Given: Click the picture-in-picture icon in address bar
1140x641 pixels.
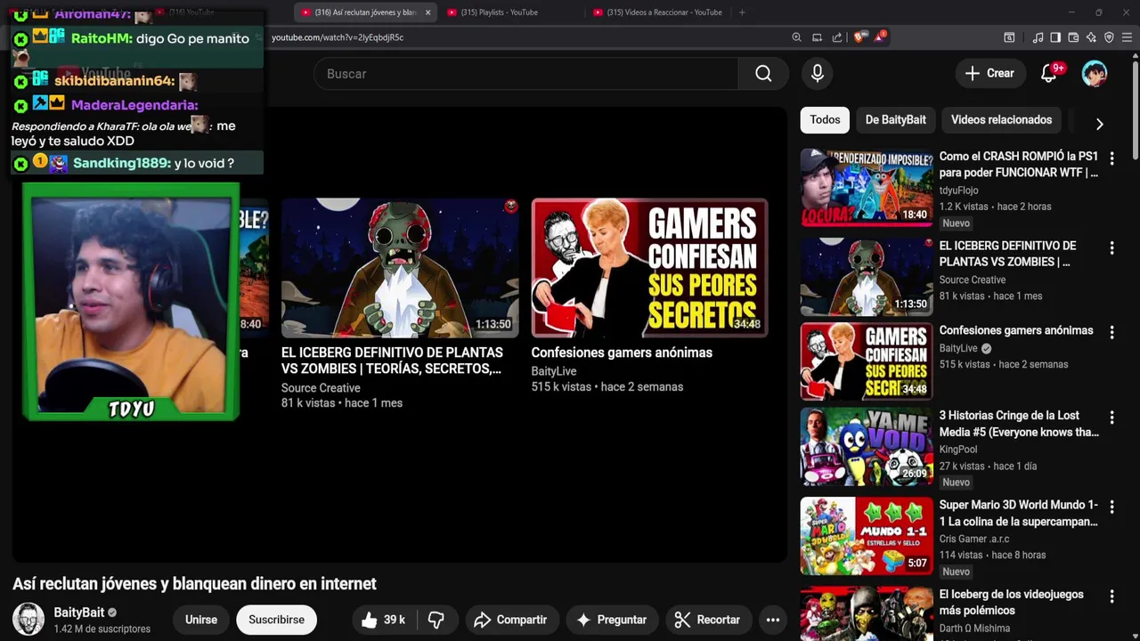Looking at the screenshot, I should [817, 37].
